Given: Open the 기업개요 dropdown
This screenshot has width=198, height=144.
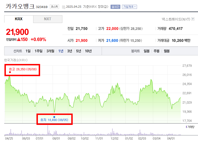Looking at the screenshot, I should coord(129,7).
